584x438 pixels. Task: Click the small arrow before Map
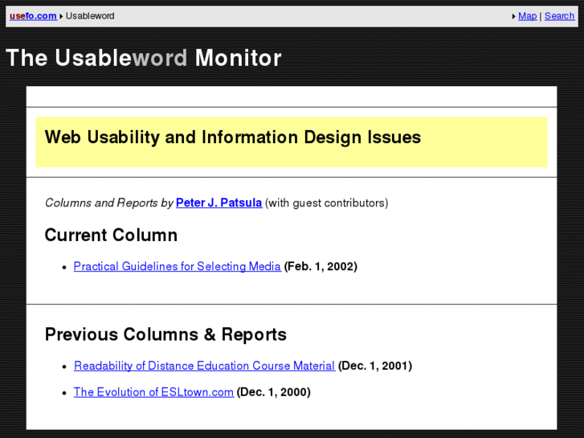[x=513, y=16]
